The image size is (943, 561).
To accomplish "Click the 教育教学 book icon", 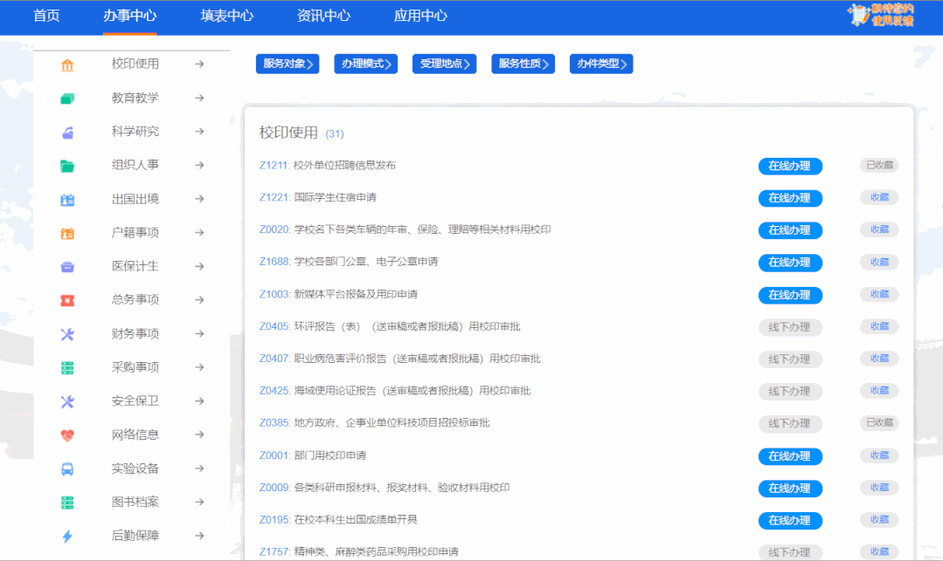I will (x=68, y=98).
